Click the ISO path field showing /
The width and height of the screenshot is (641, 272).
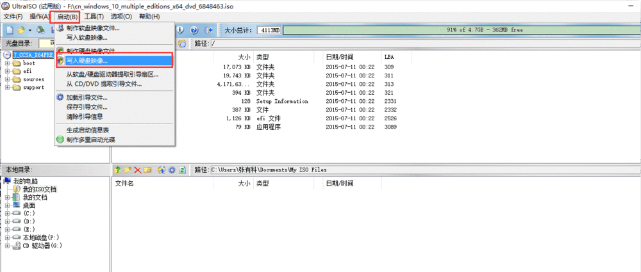pyautogui.click(x=425, y=44)
